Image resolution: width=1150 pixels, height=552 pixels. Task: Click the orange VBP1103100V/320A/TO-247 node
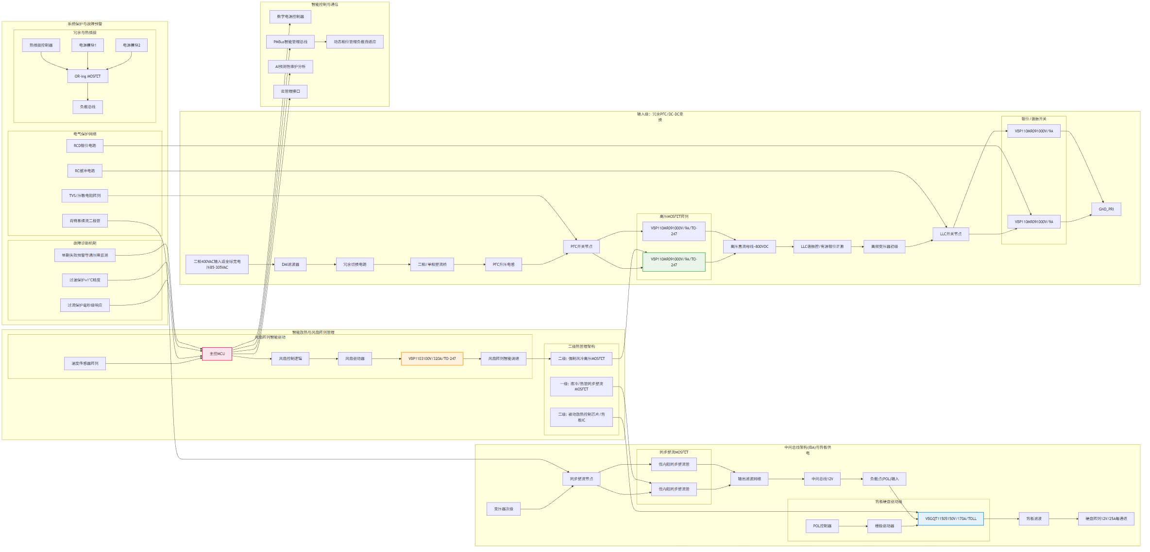(x=432, y=358)
